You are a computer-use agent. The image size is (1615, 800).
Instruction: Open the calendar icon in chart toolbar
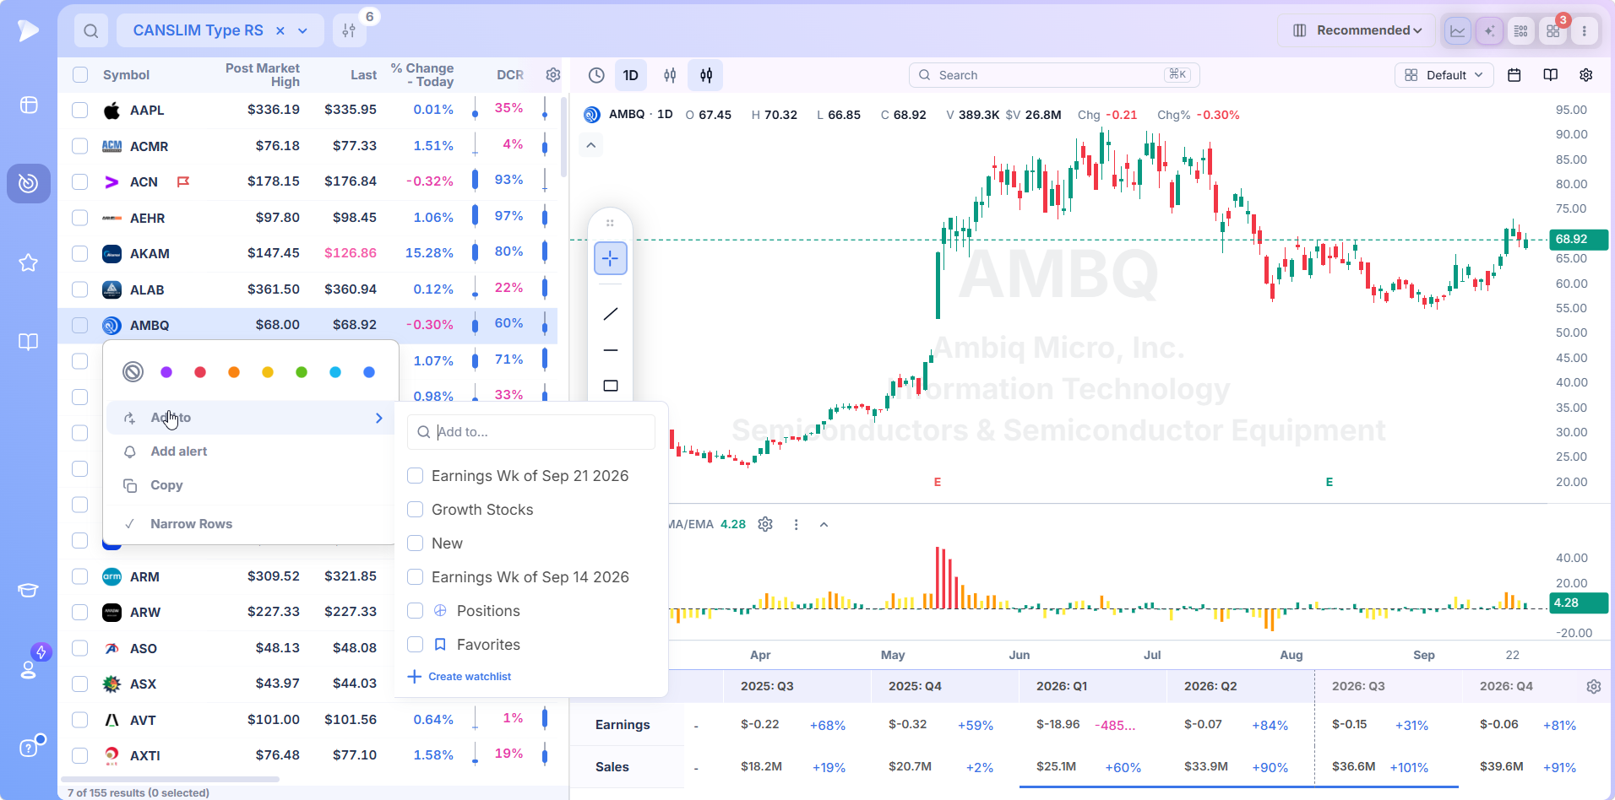1514,75
